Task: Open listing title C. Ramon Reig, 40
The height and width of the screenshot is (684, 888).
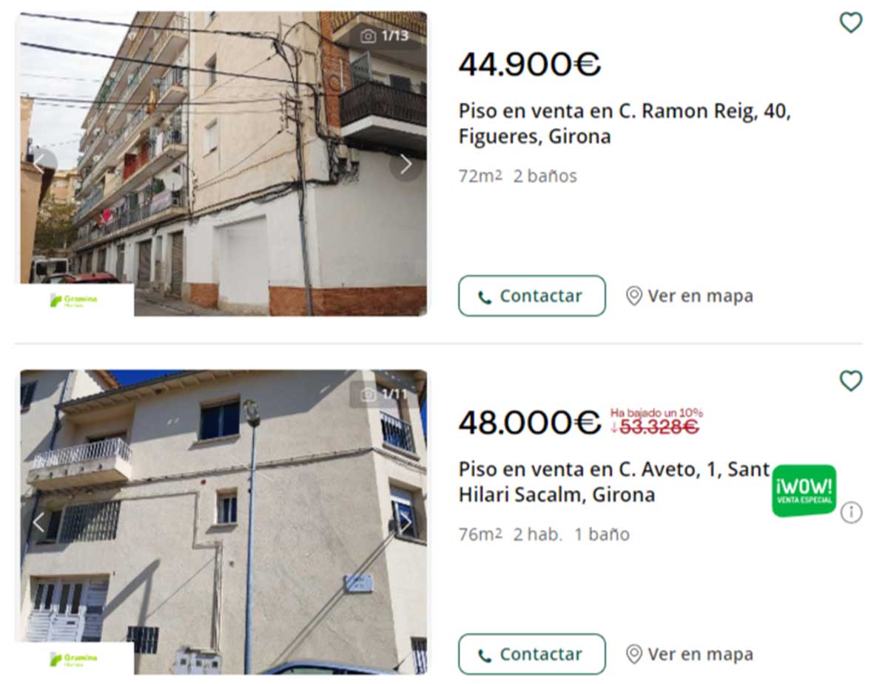Action: pyautogui.click(x=625, y=124)
